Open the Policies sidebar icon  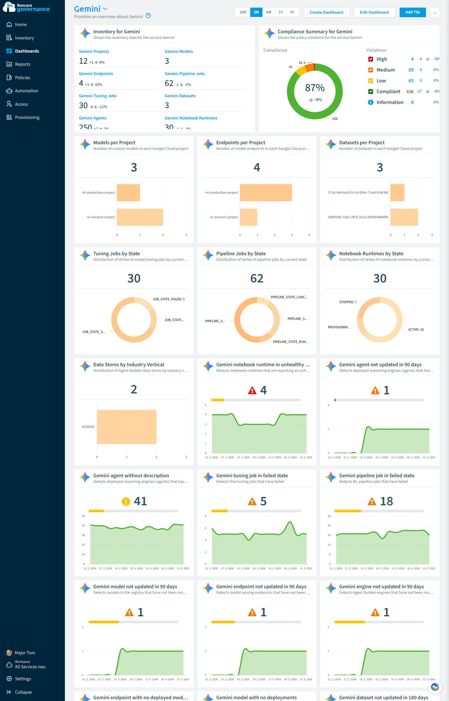[x=9, y=77]
